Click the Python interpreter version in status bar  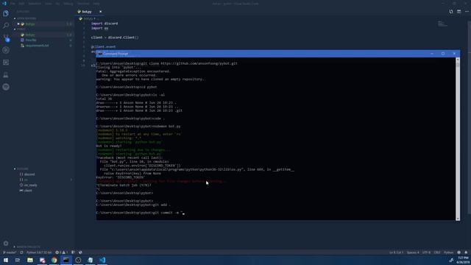coord(39,252)
